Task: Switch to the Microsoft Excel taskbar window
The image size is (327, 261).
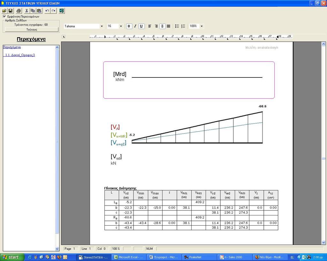Action: pyautogui.click(x=128, y=257)
